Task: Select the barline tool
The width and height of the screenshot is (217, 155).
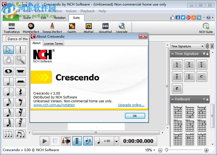Action: click(21, 50)
